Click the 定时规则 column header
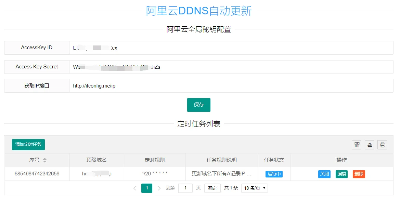Image resolution: width=400 pixels, height=213 pixels. coord(155,160)
